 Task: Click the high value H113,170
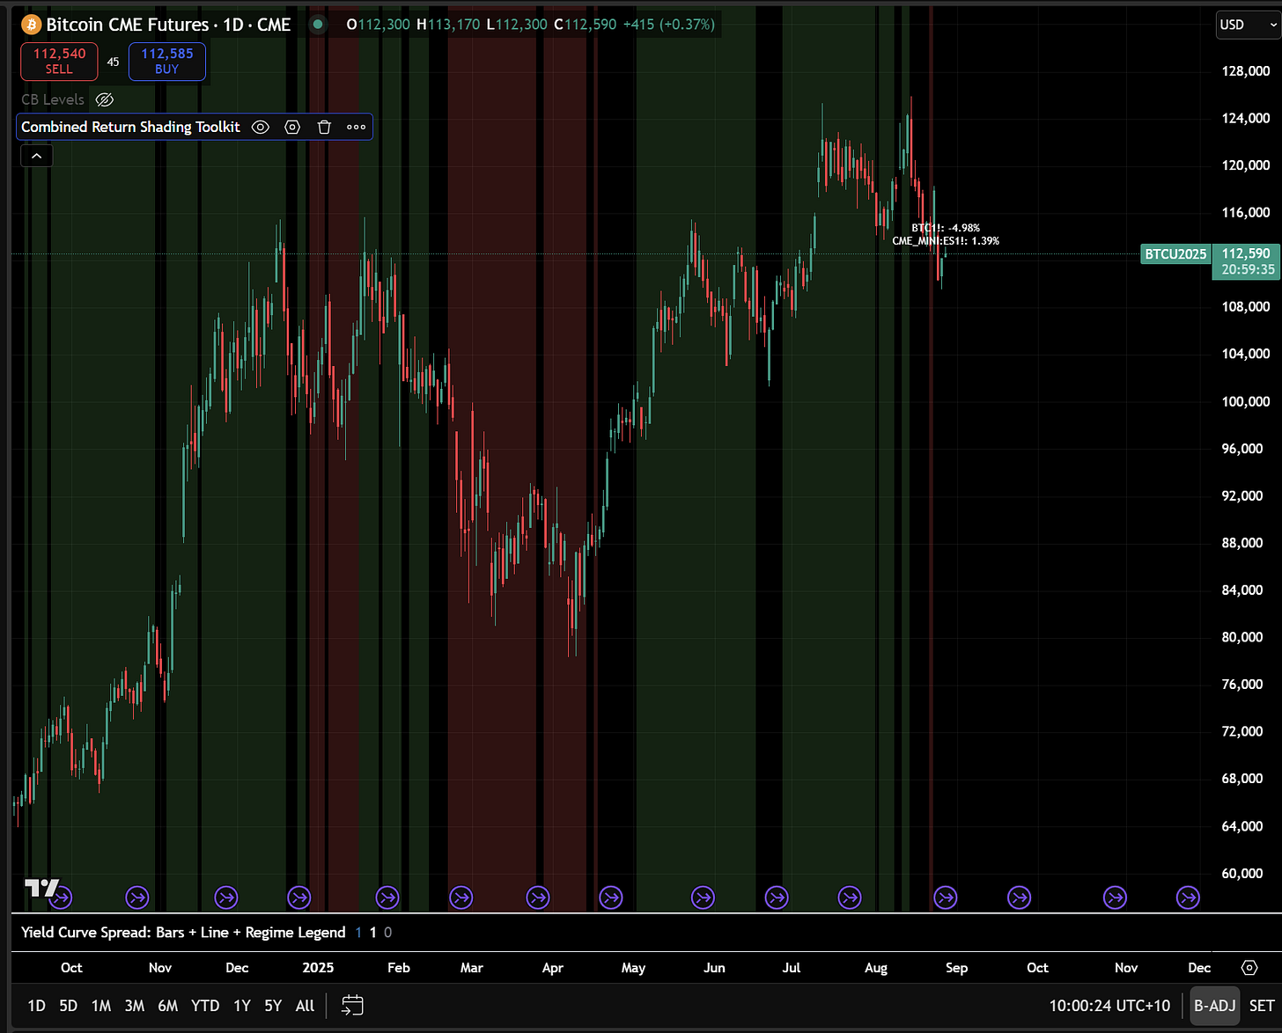click(x=448, y=25)
